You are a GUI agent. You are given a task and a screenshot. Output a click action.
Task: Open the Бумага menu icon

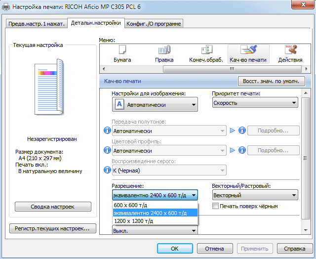click(x=122, y=54)
